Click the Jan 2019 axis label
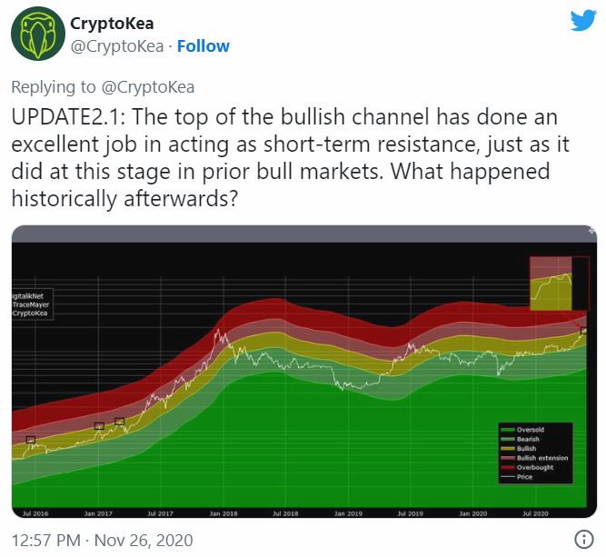This screenshot has height=557, width=606. click(349, 514)
